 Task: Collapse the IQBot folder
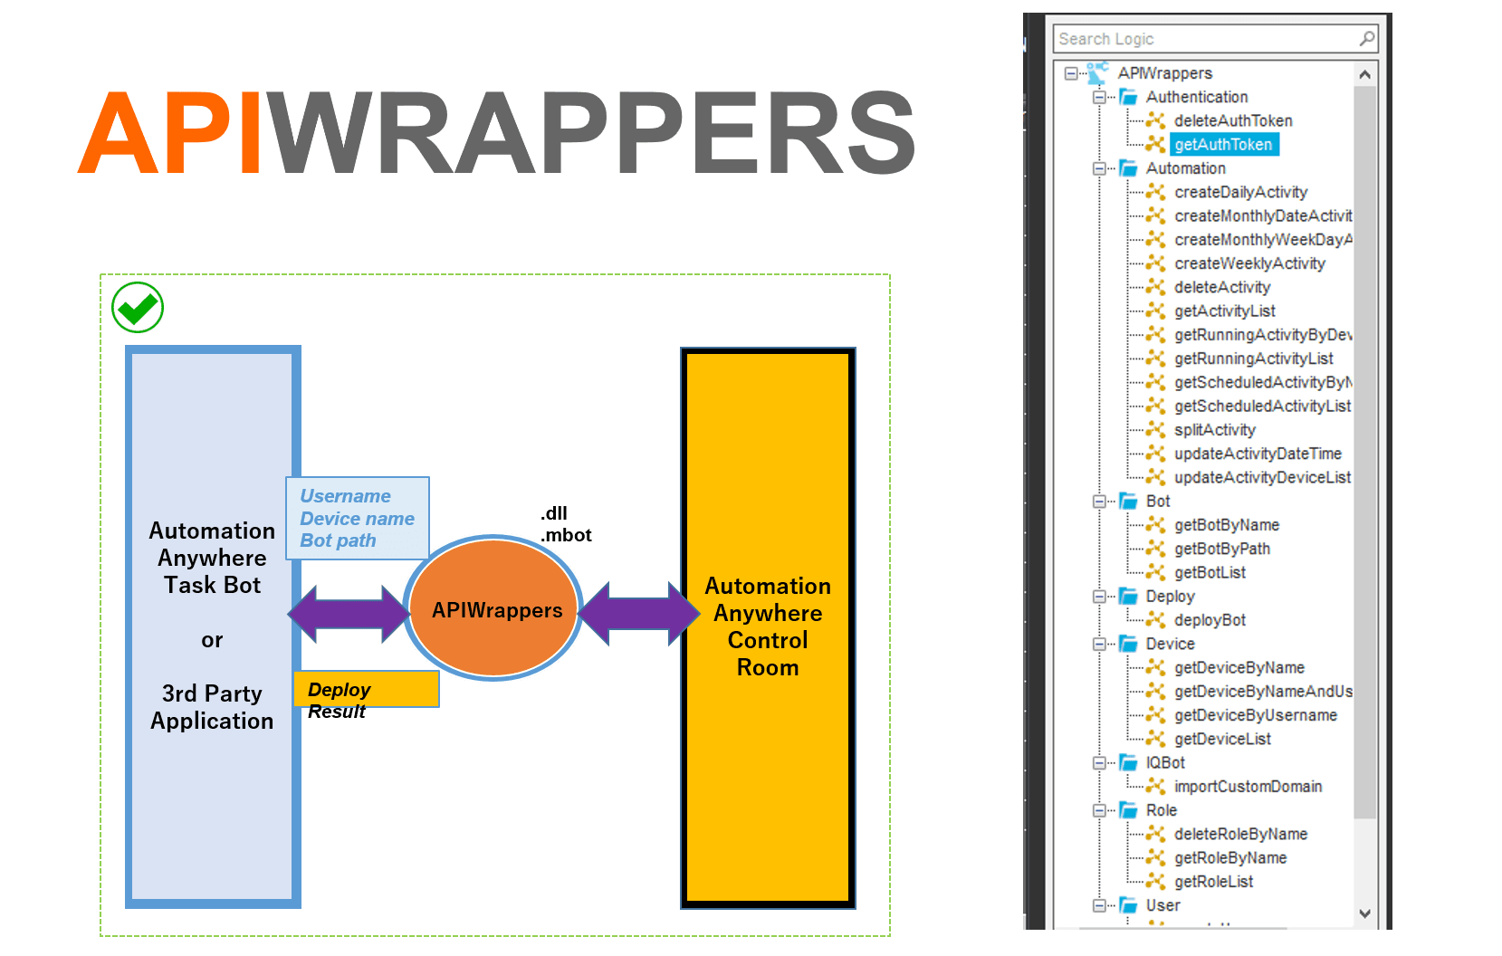tap(1099, 763)
